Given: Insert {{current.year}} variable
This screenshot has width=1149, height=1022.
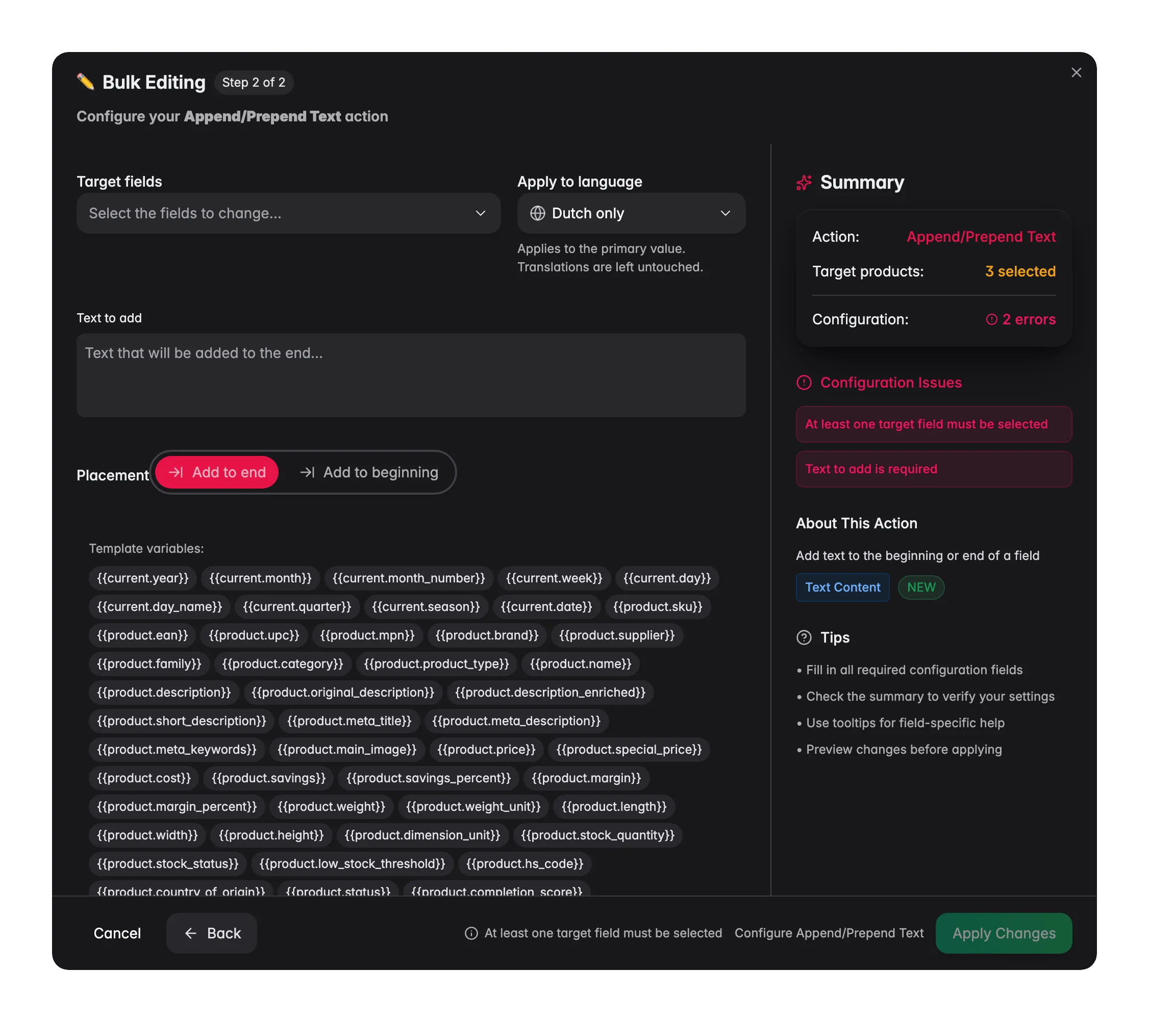Looking at the screenshot, I should point(143,578).
